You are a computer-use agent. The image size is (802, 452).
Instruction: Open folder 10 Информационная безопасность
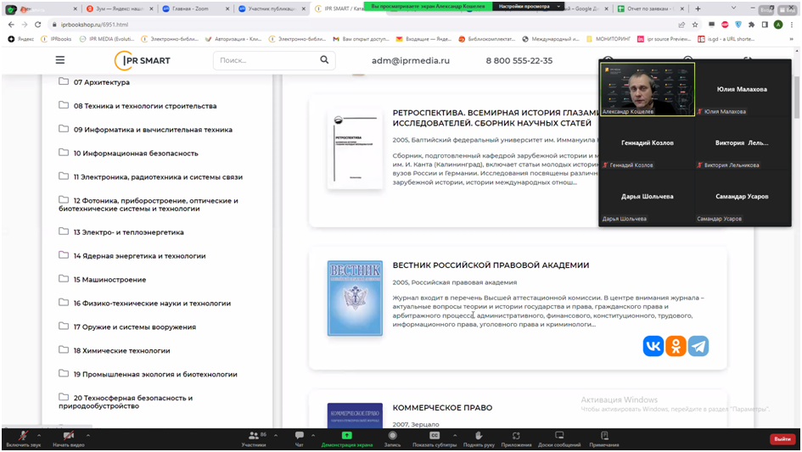pos(129,153)
